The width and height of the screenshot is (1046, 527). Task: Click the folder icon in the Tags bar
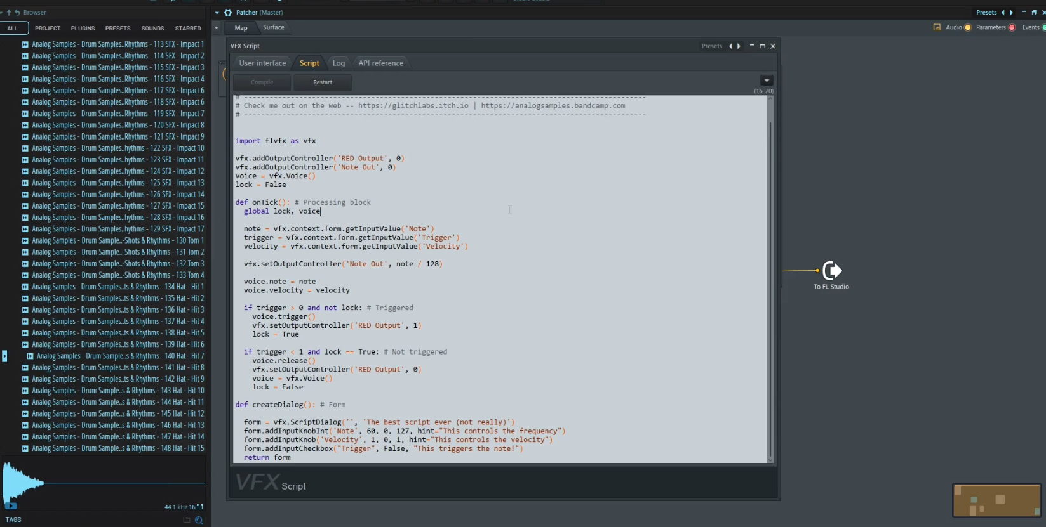coord(187,520)
